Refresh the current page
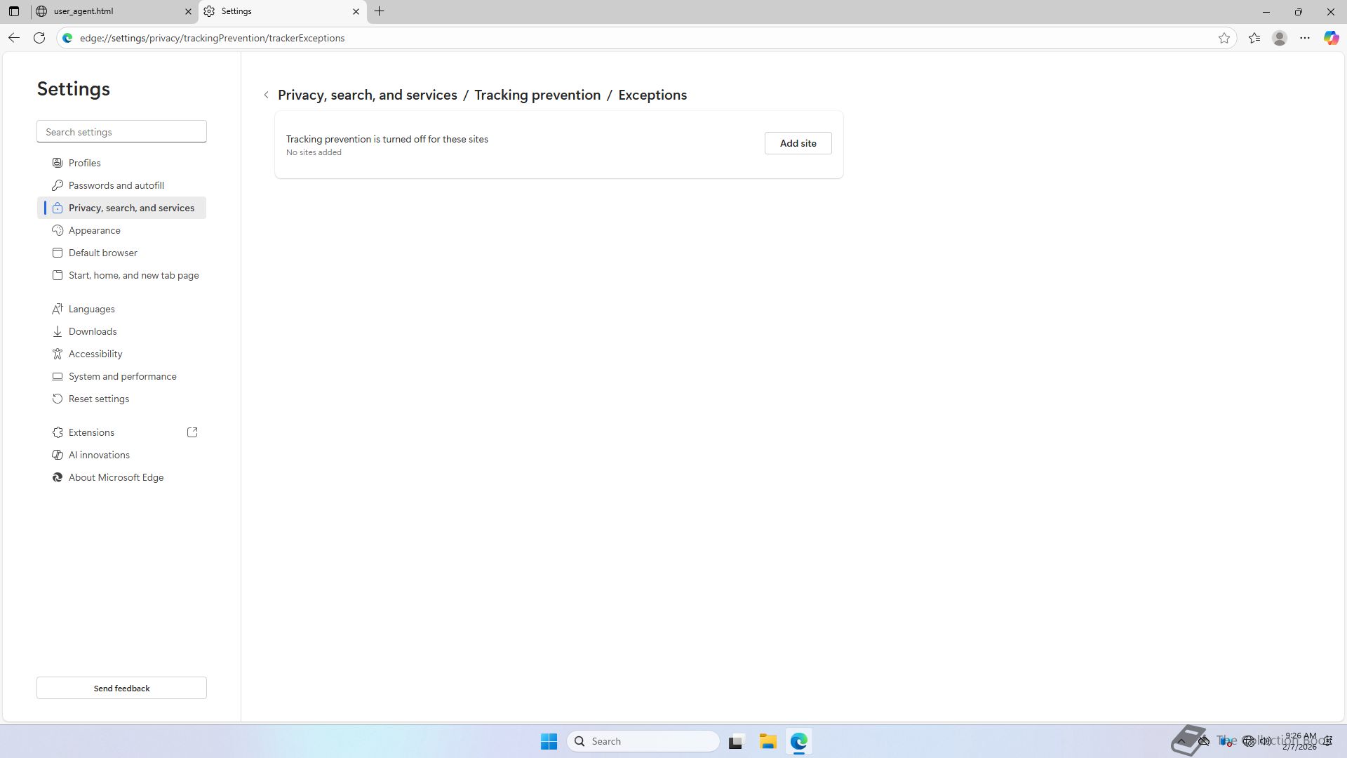 39,38
